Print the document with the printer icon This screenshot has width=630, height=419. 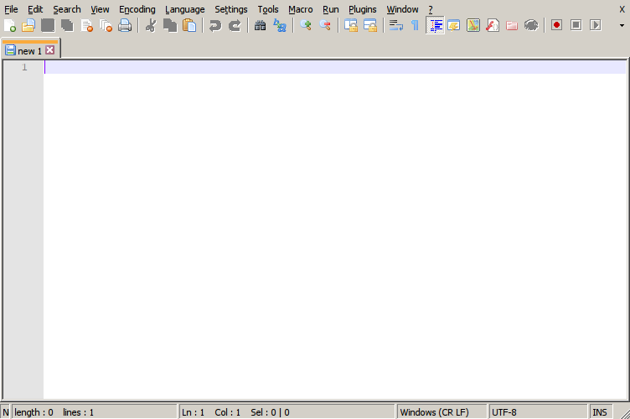(x=125, y=26)
